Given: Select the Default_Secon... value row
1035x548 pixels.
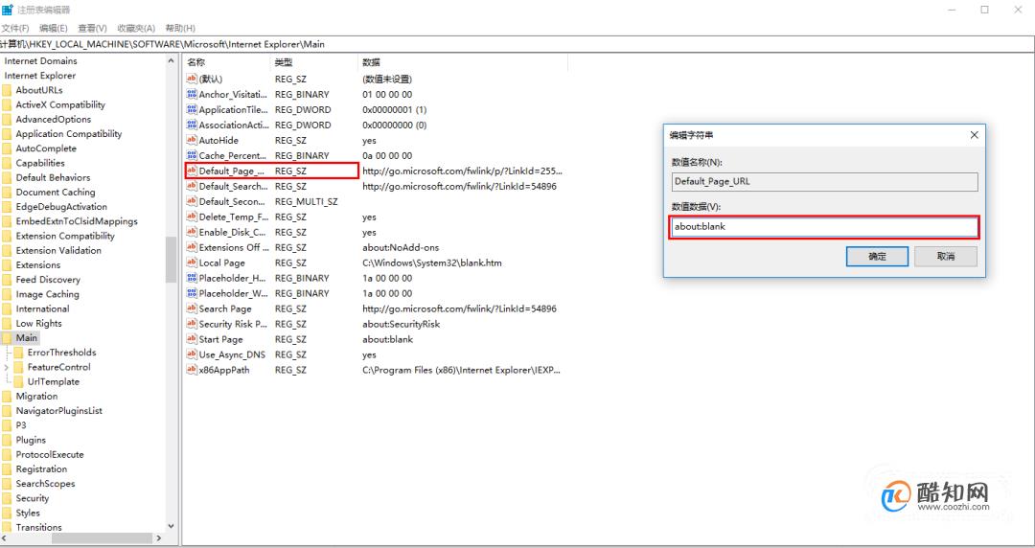Looking at the screenshot, I should pos(373,201).
